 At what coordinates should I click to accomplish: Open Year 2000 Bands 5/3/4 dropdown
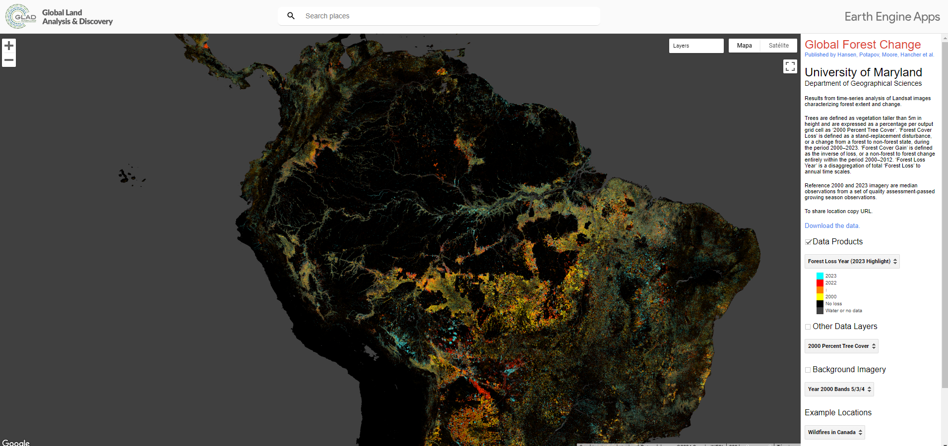[839, 389]
